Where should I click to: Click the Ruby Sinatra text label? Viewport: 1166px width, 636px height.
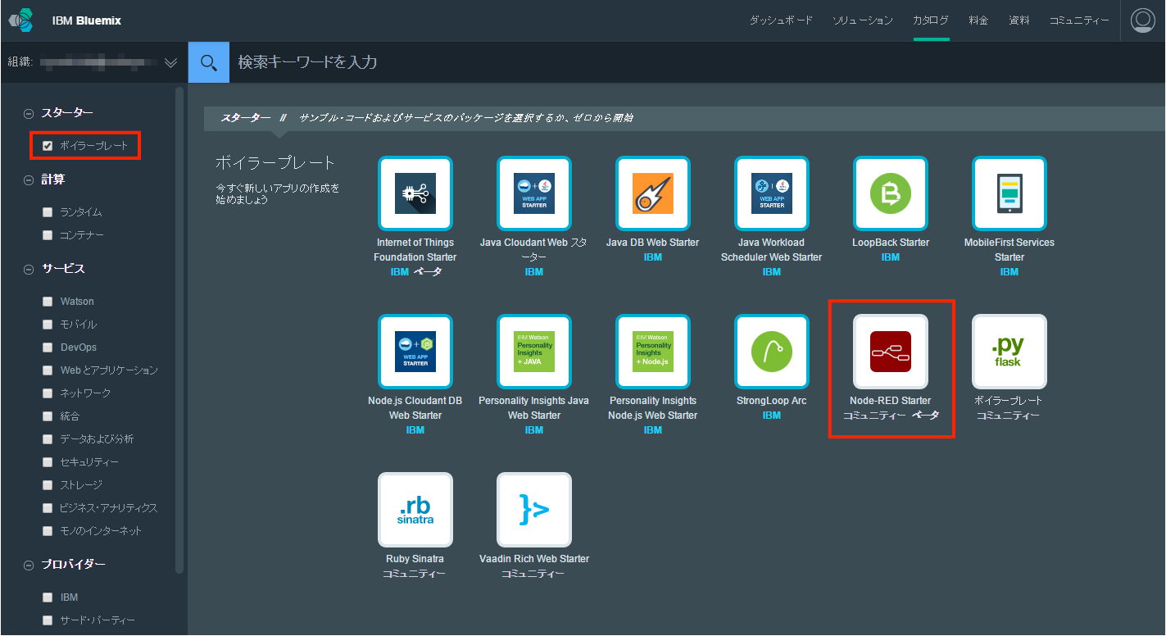[415, 559]
